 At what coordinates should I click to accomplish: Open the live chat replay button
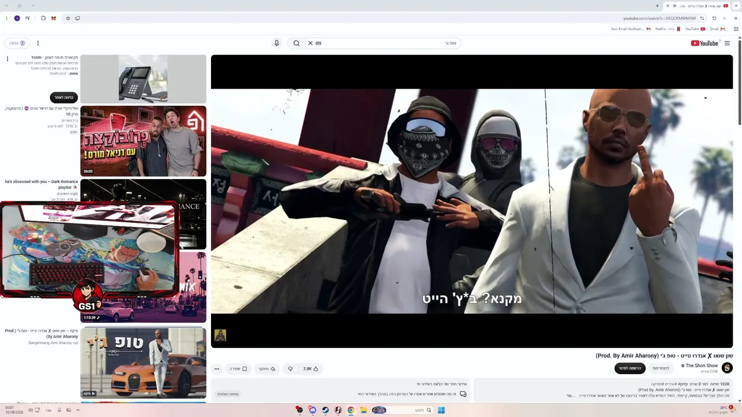coord(228,394)
